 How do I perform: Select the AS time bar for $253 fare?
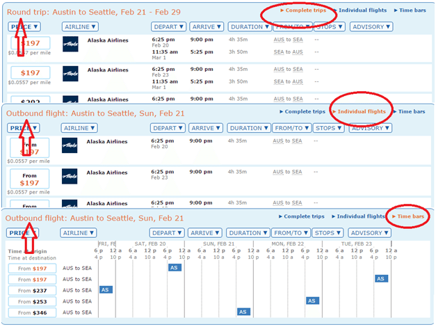point(312,301)
